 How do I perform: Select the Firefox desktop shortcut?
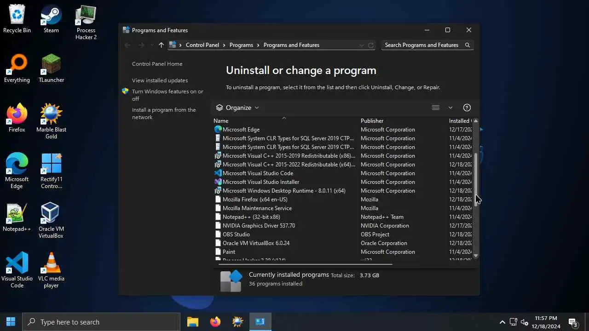[17, 118]
